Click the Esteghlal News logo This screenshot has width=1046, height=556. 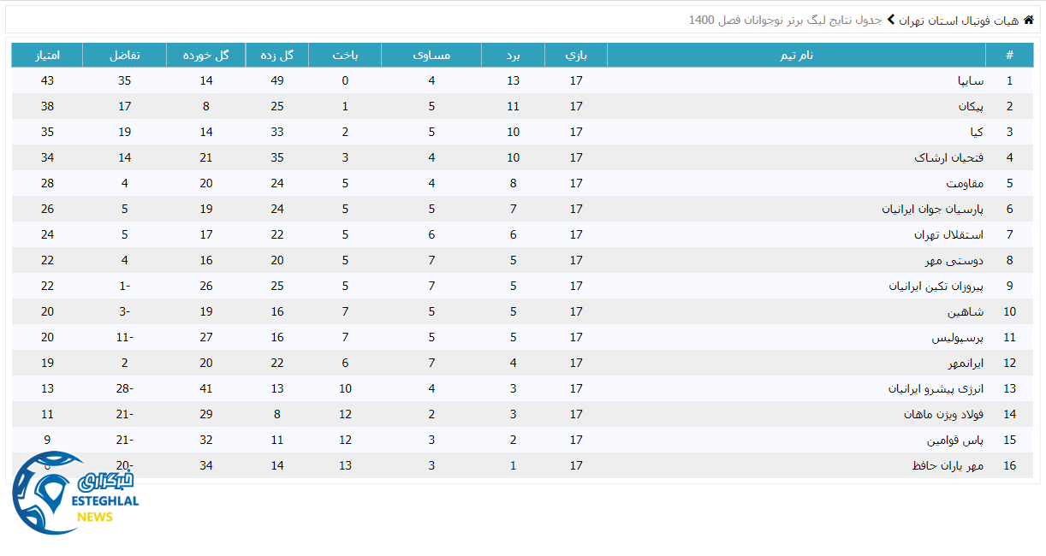74,494
